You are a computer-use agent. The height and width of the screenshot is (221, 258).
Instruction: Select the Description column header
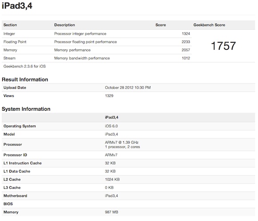[x=64, y=25]
